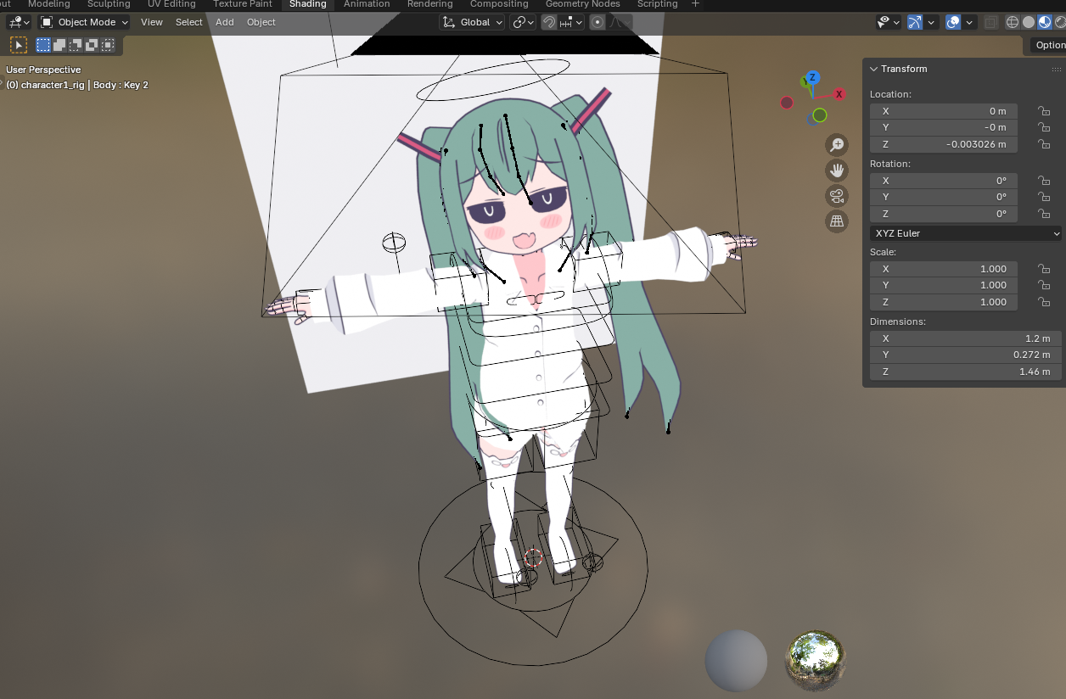Click the Rotation X field
The width and height of the screenshot is (1066, 699).
point(943,181)
